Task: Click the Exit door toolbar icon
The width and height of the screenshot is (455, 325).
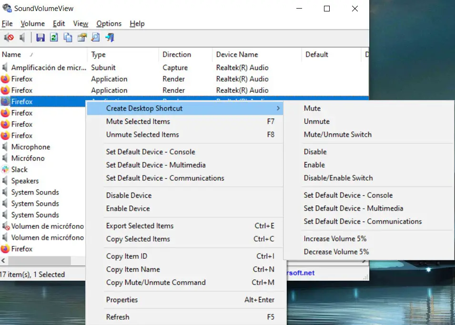Action: (x=110, y=38)
